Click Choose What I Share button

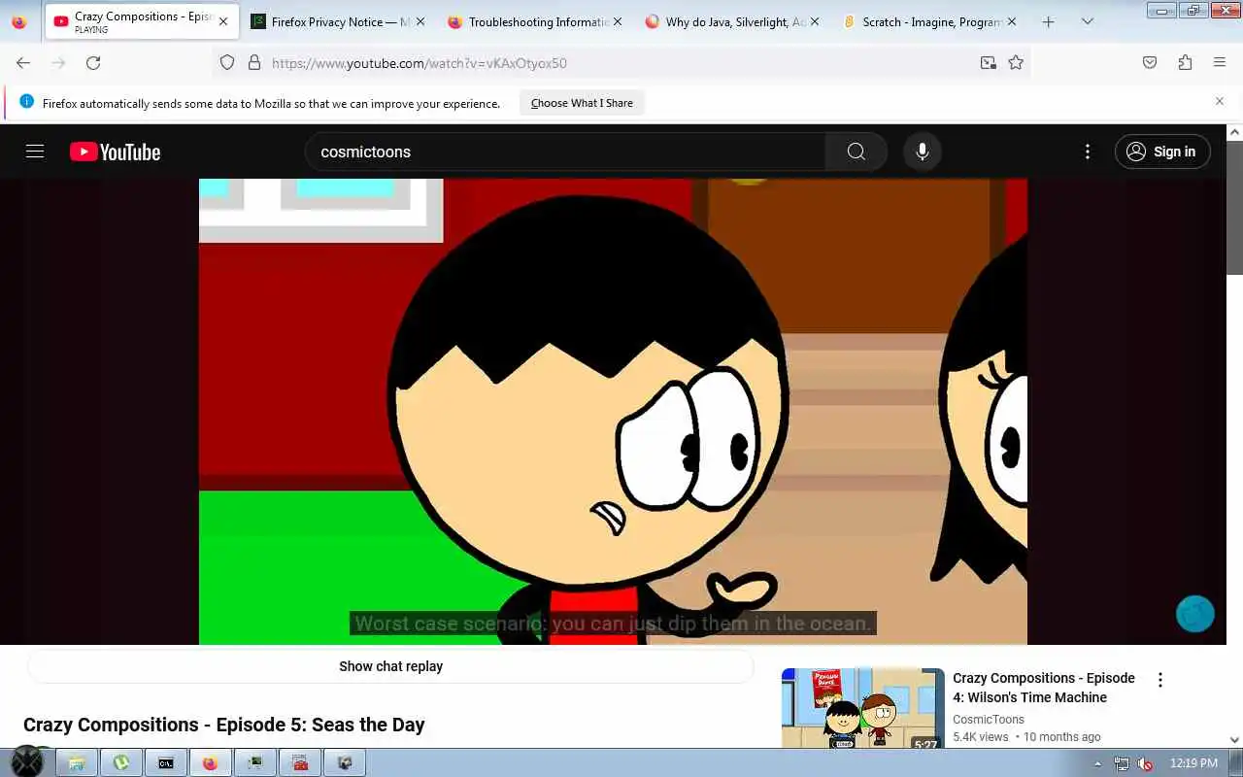582,103
